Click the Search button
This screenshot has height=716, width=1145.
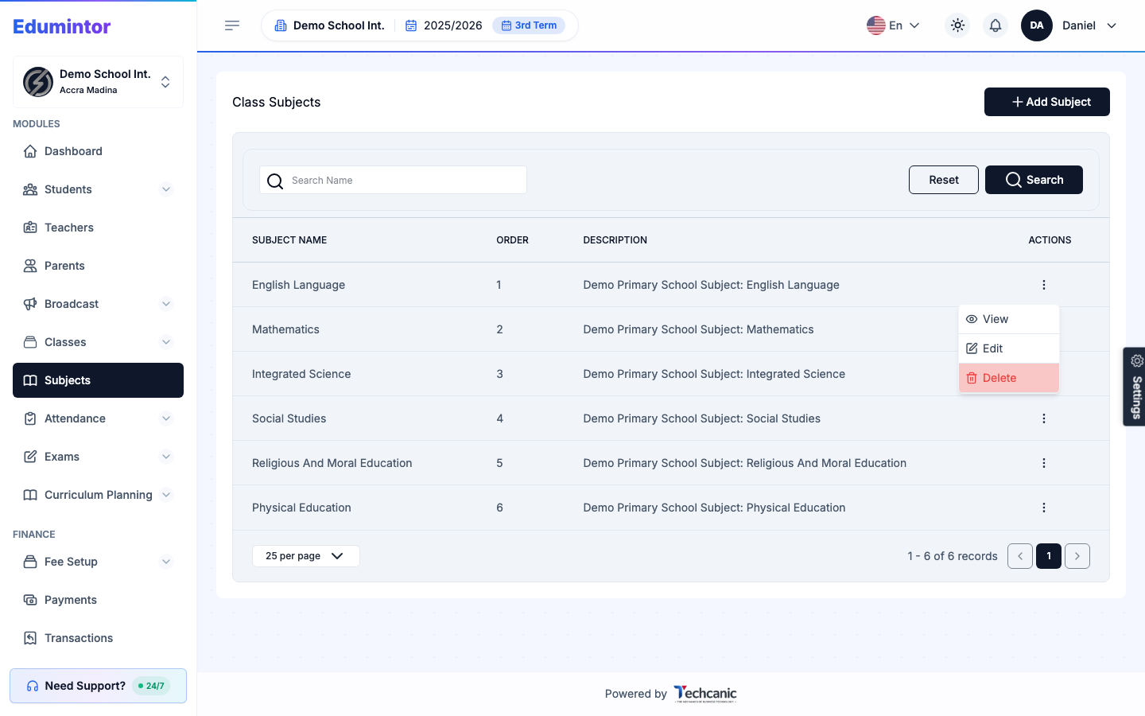(1034, 180)
